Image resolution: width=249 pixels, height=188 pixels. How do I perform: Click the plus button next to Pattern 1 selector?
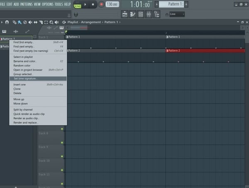click(186, 4)
